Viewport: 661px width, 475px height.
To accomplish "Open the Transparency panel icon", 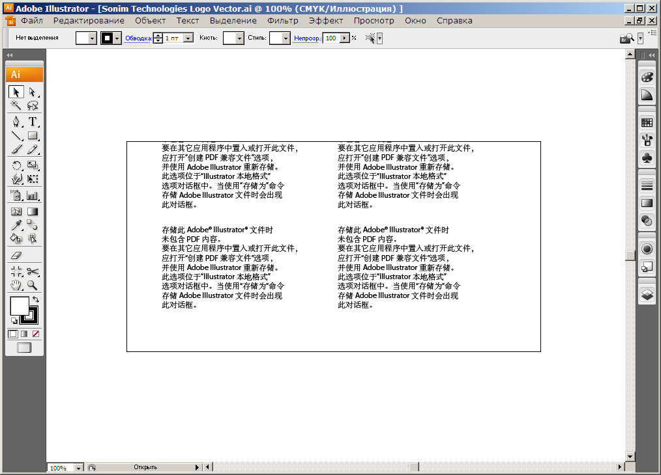I will [x=647, y=221].
